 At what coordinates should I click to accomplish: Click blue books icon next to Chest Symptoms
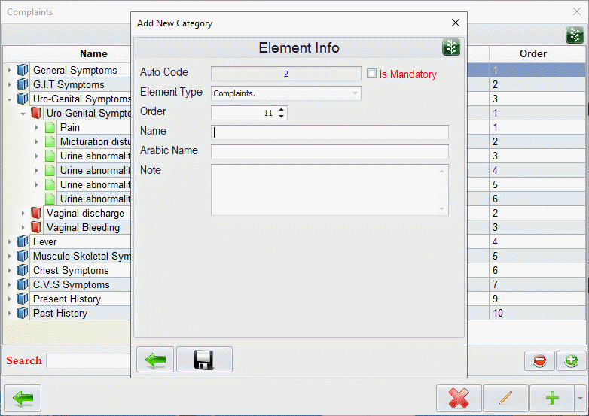tap(23, 270)
